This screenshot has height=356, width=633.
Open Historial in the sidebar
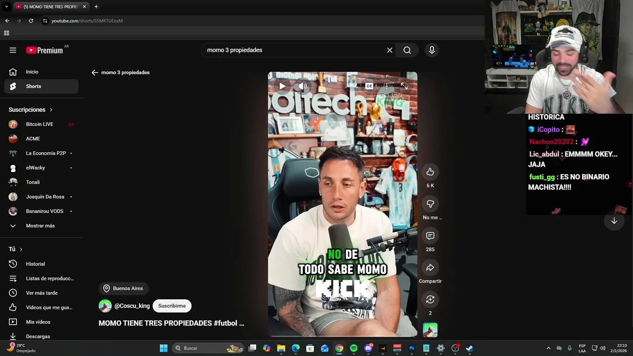[42, 264]
